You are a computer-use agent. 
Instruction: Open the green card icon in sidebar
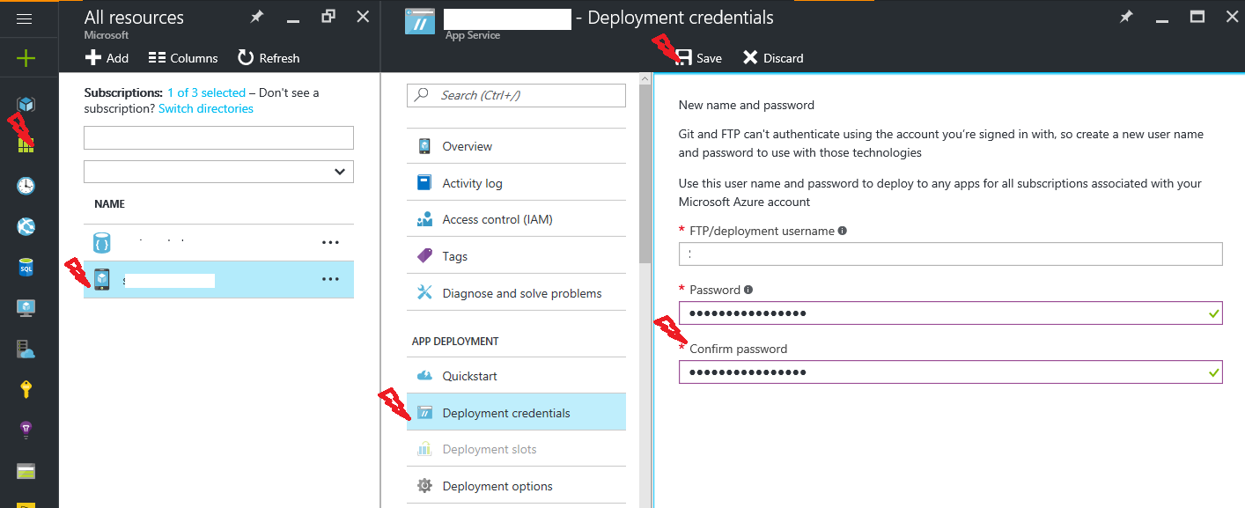(26, 472)
